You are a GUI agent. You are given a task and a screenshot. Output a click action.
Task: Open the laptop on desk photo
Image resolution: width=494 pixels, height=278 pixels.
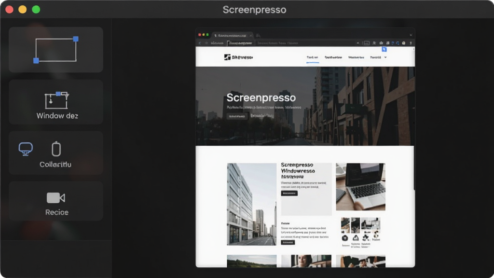click(360, 187)
